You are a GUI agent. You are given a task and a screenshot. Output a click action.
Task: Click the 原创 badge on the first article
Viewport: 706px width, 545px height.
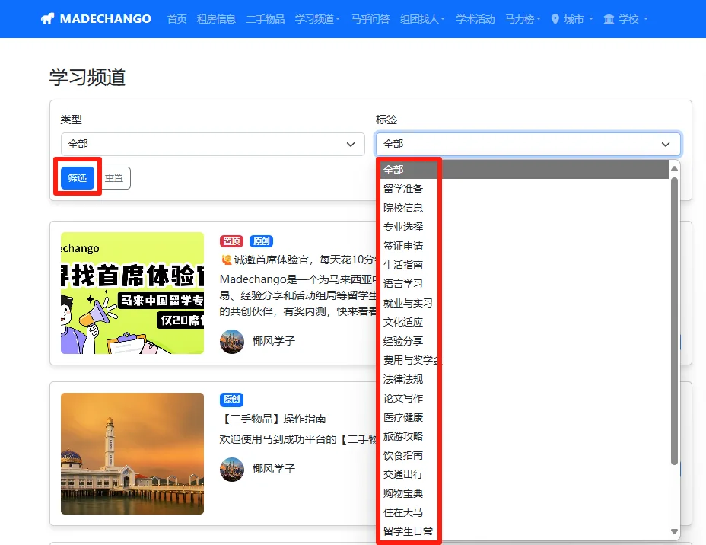pos(261,241)
